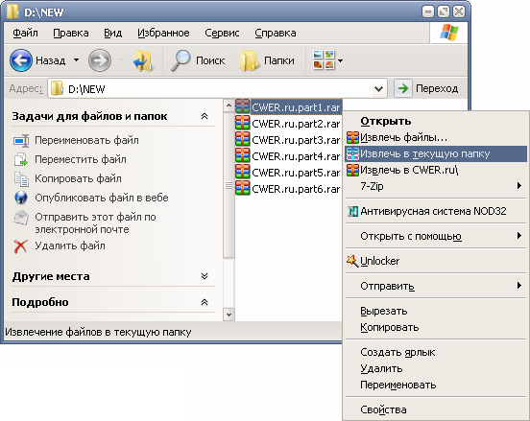Expand the Другие места section

(205, 276)
